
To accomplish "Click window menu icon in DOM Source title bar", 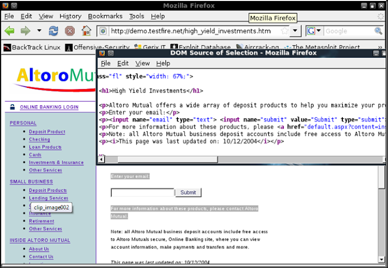I will tap(111, 53).
